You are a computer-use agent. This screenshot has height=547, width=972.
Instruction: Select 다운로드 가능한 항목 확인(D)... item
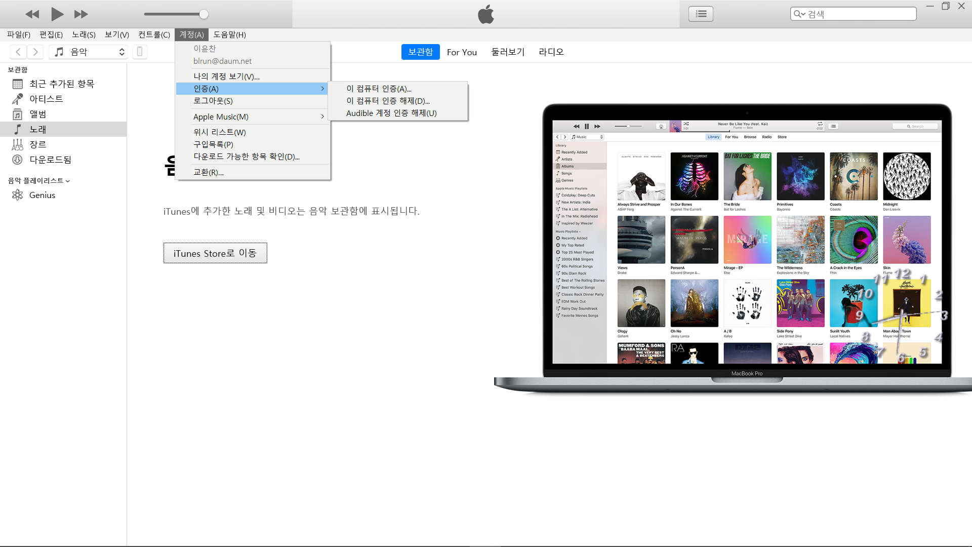click(253, 157)
